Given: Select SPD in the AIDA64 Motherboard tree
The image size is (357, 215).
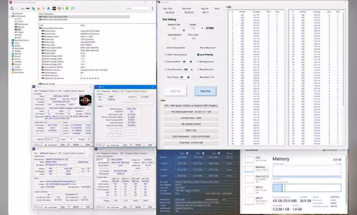Looking at the screenshot, I should (19, 30).
